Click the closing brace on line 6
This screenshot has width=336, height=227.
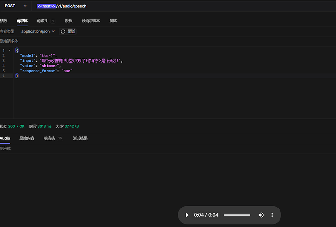tap(17, 76)
